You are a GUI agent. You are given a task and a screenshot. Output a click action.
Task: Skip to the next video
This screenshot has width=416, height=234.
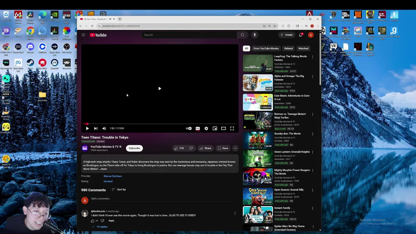pyautogui.click(x=96, y=128)
